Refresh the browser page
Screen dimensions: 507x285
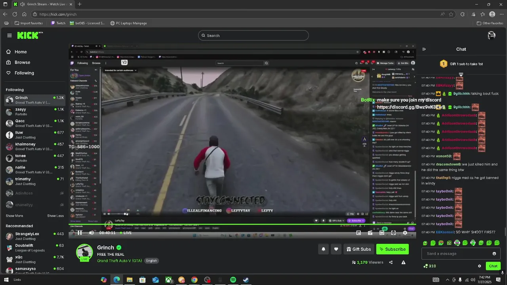pyautogui.click(x=15, y=14)
